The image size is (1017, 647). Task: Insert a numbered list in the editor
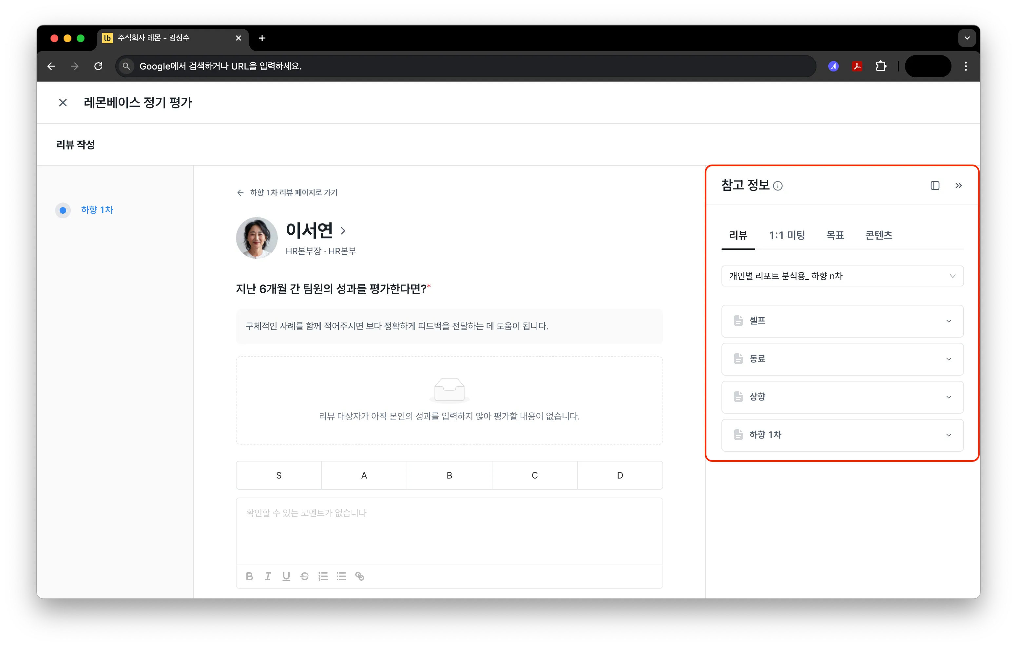pyautogui.click(x=323, y=577)
